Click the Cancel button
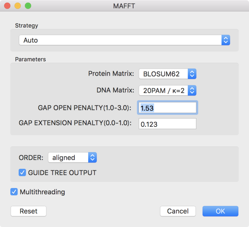 coord(178,211)
